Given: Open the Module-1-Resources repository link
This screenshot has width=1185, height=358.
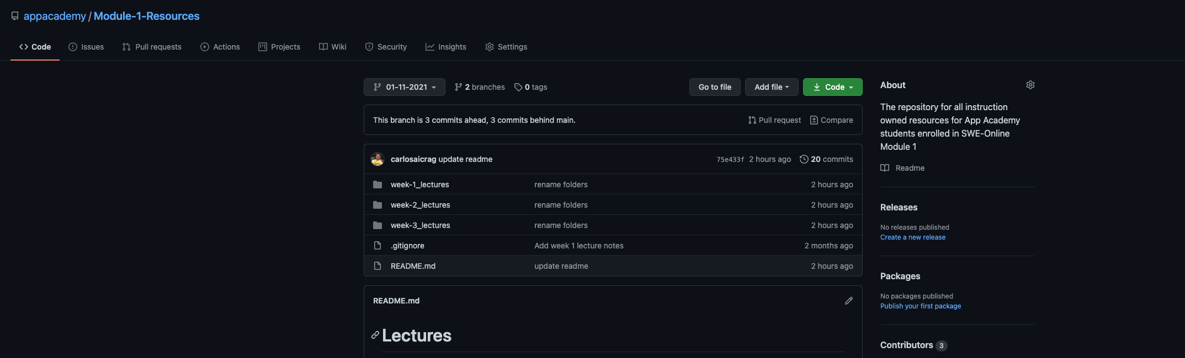Looking at the screenshot, I should point(146,16).
